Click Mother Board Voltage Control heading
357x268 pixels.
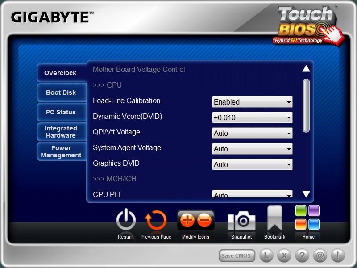(x=139, y=69)
